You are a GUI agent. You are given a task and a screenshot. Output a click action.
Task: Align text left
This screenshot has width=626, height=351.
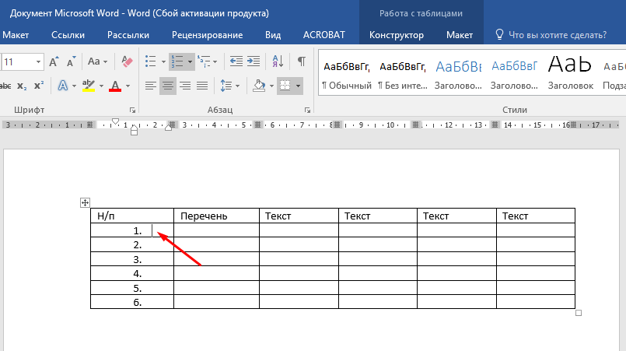coord(151,86)
